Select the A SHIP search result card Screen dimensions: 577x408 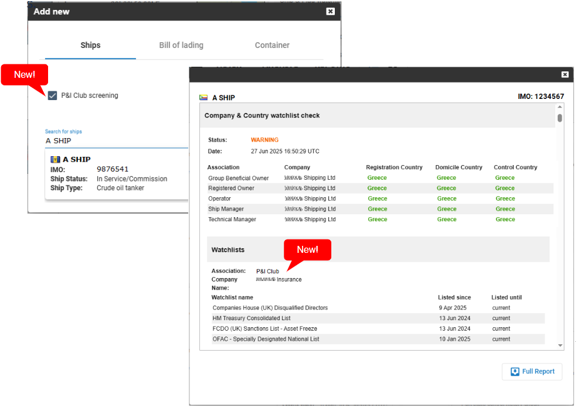tap(116, 174)
